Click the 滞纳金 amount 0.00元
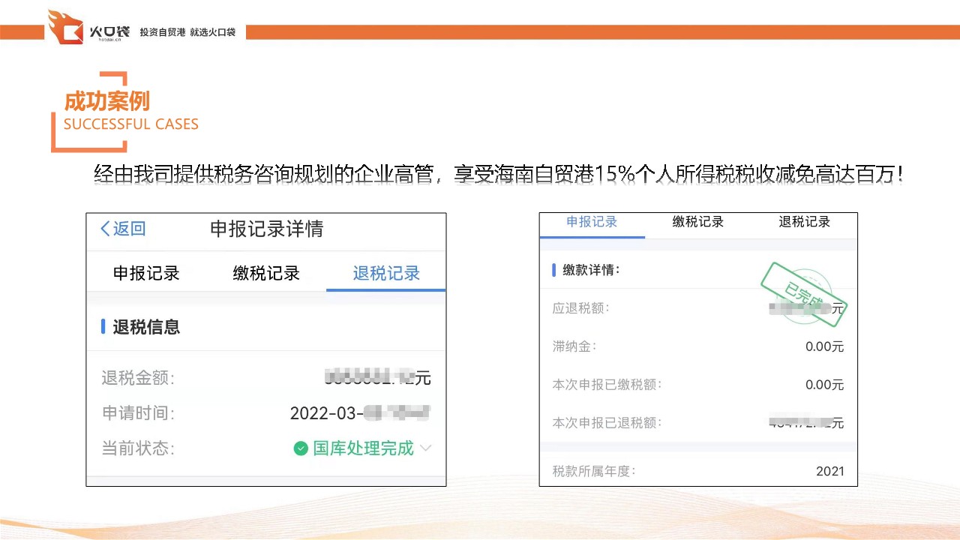Image resolution: width=960 pixels, height=540 pixels. click(x=824, y=346)
